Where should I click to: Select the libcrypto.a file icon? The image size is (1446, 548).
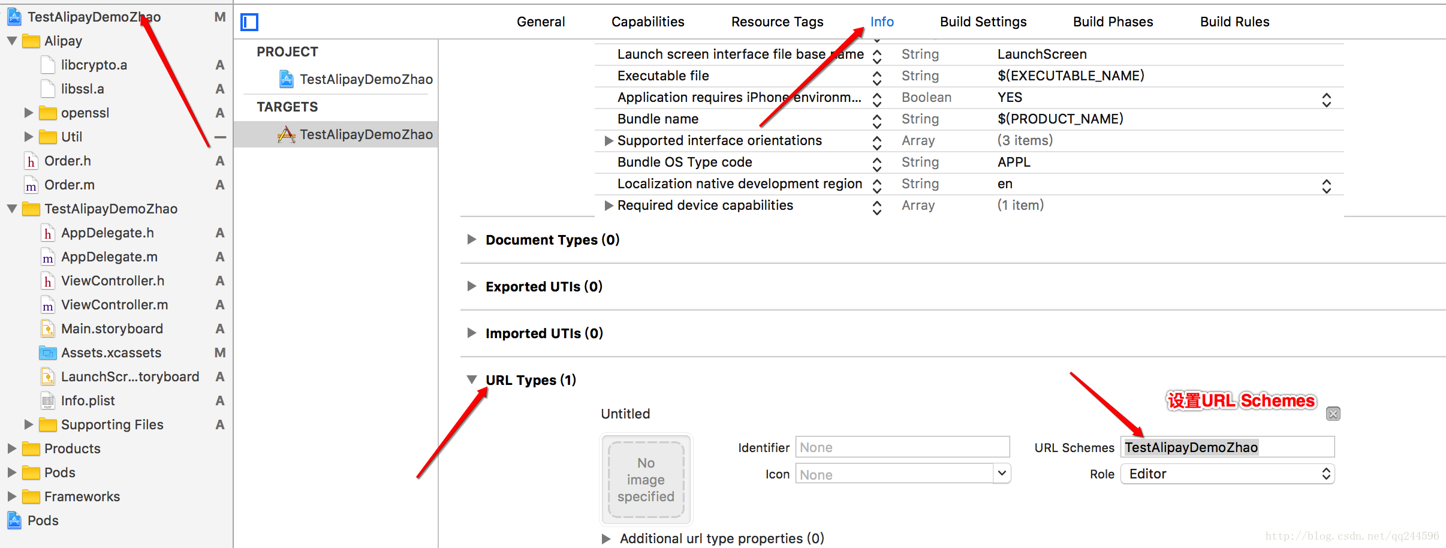tap(48, 65)
